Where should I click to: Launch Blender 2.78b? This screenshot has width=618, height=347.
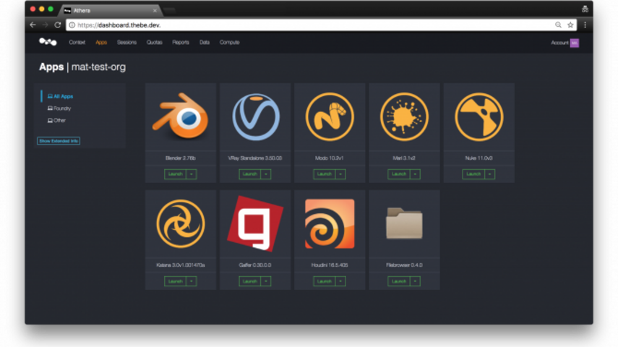176,174
